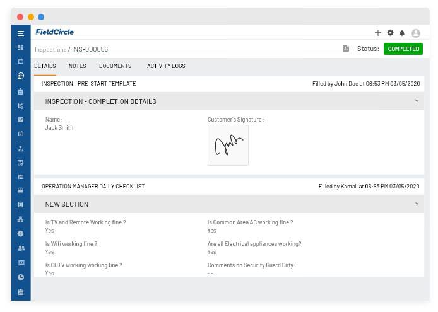Click the 'Customer's Signature :' label
This screenshot has height=312, width=438.
[x=236, y=120]
